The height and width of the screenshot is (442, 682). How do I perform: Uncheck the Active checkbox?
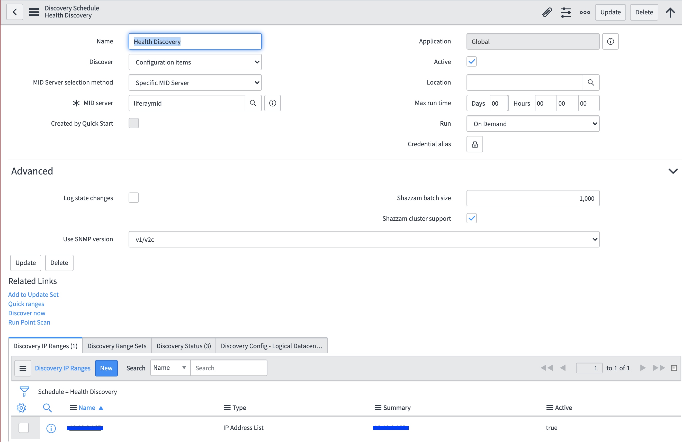[471, 61]
